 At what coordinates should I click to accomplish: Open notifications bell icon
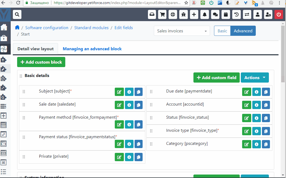pos(205,14)
